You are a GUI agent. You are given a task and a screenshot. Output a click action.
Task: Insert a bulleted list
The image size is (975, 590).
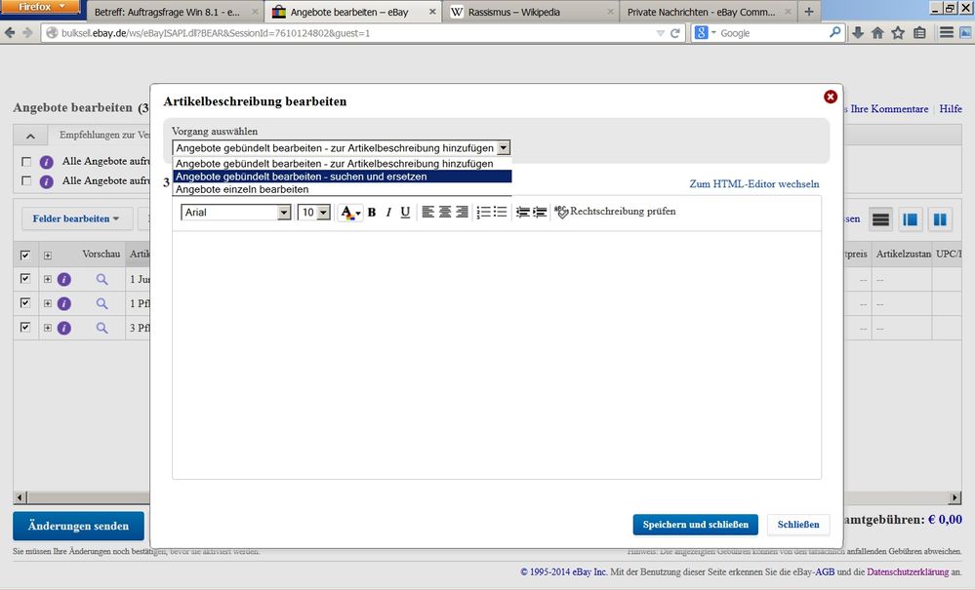tap(500, 213)
